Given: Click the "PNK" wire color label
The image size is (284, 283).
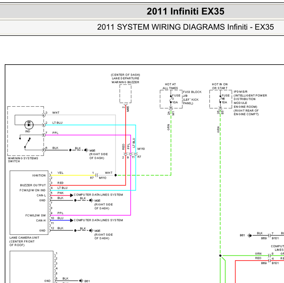Looking at the screenshot, I should click(x=60, y=193).
